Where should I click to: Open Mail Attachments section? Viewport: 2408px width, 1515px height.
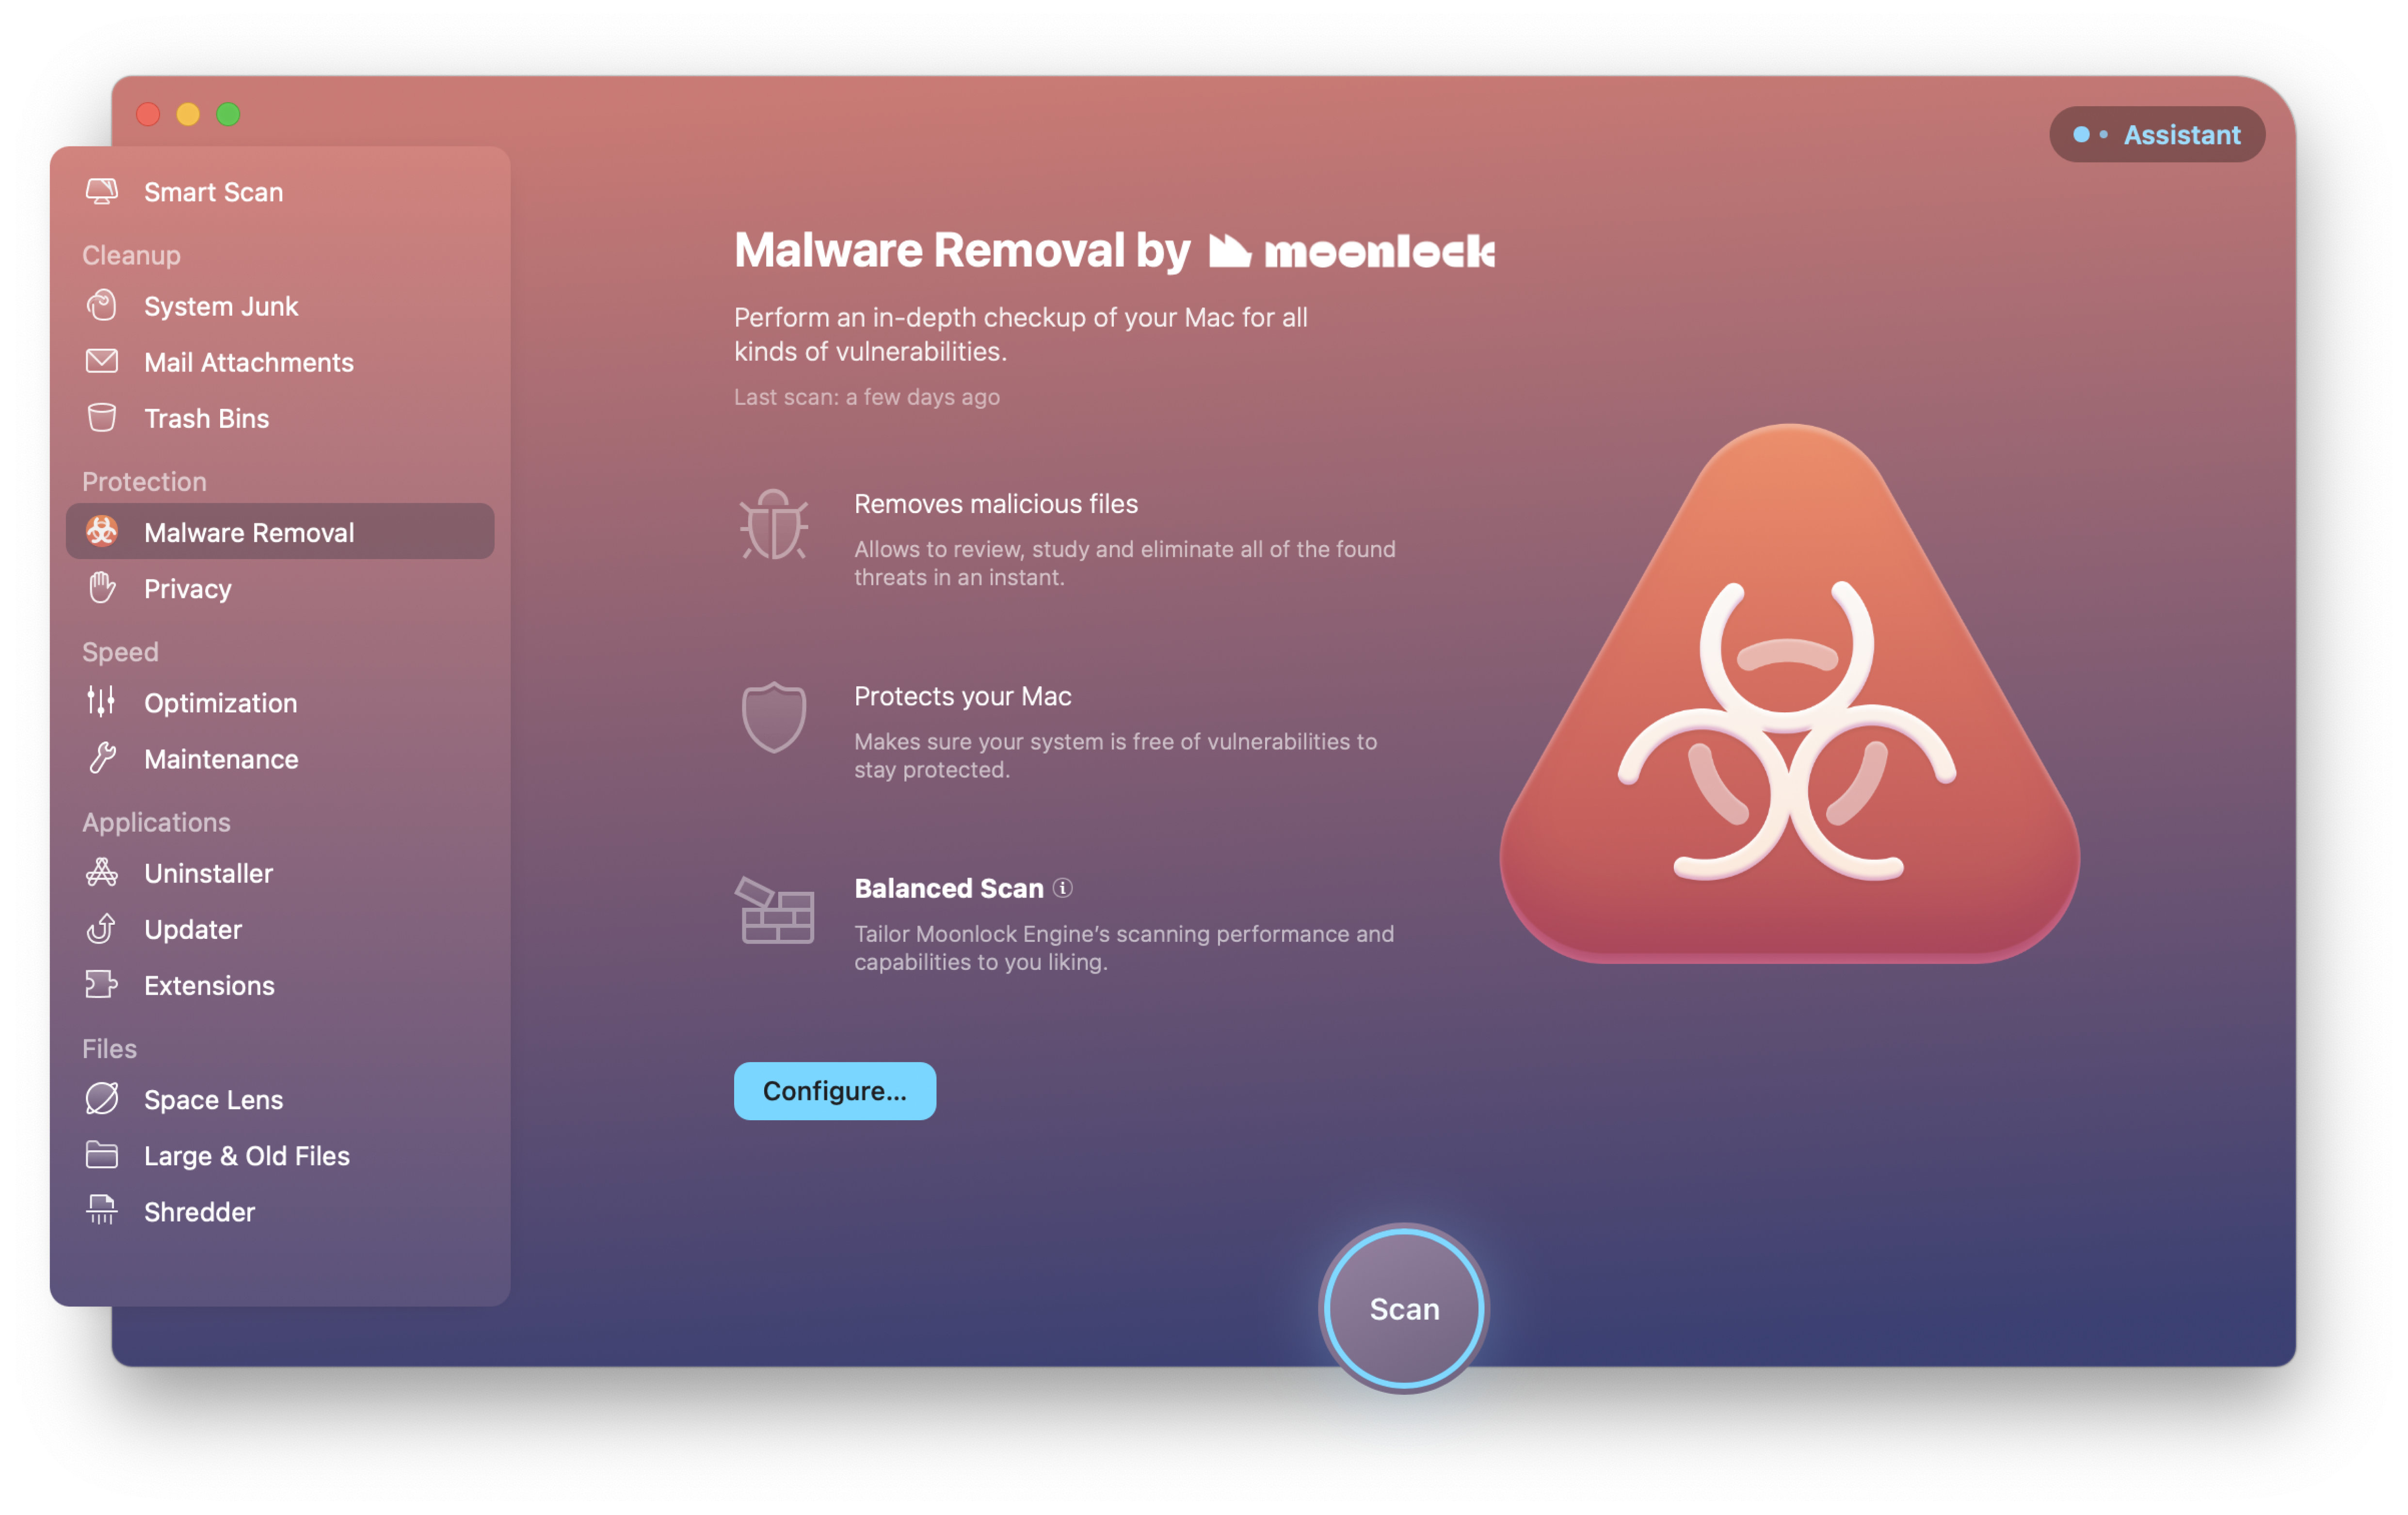280,362
